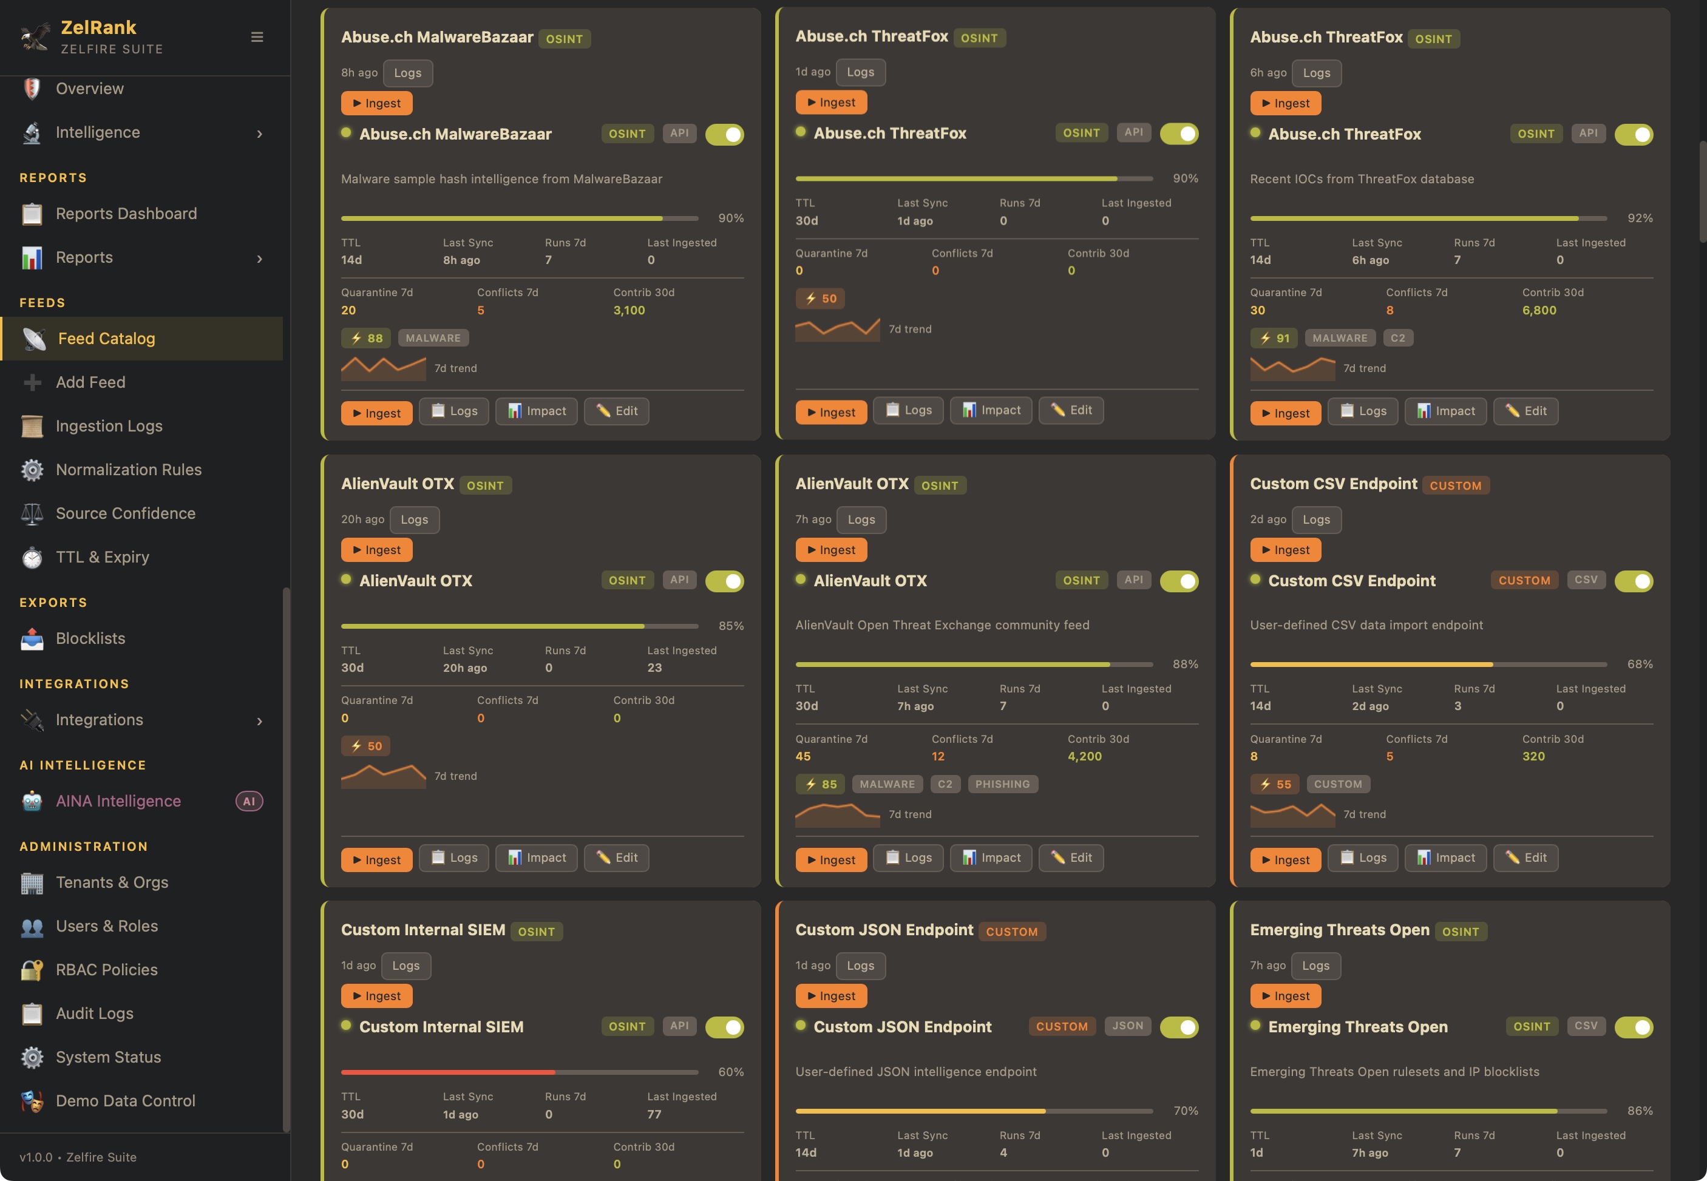Screen dimensions: 1707x1181
Task: Switch off the Custom Internal SIEM toggle
Action: 724,1027
